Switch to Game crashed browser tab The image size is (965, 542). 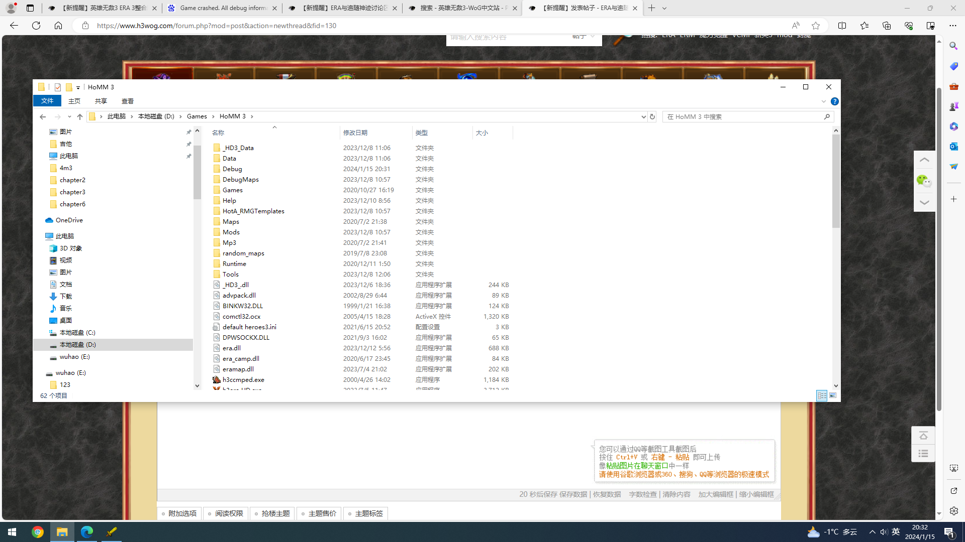(222, 8)
